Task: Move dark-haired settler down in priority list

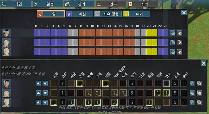Action: pyautogui.click(x=45, y=84)
